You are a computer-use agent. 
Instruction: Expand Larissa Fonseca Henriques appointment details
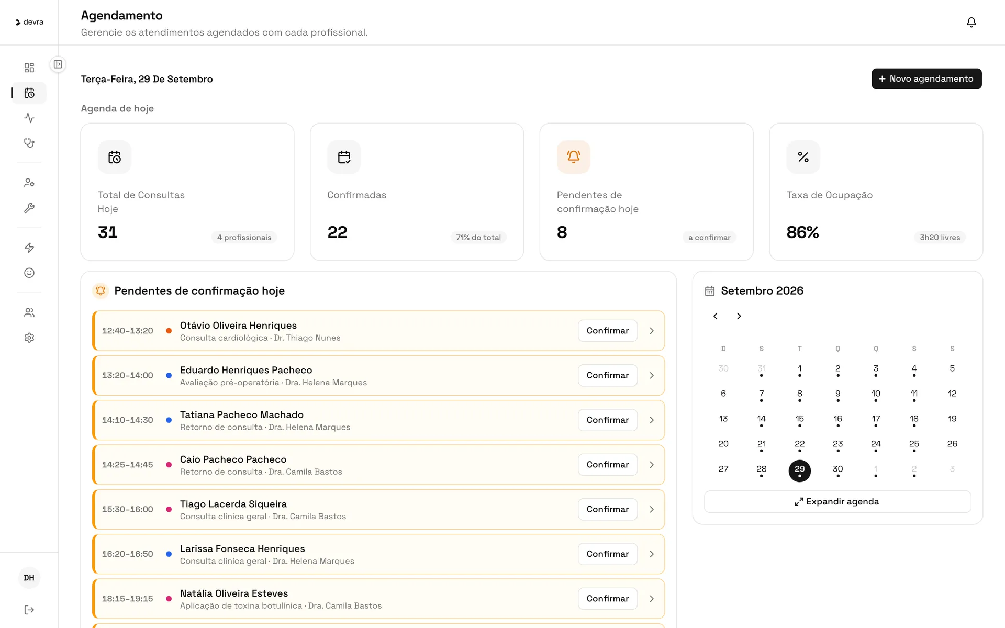652,554
